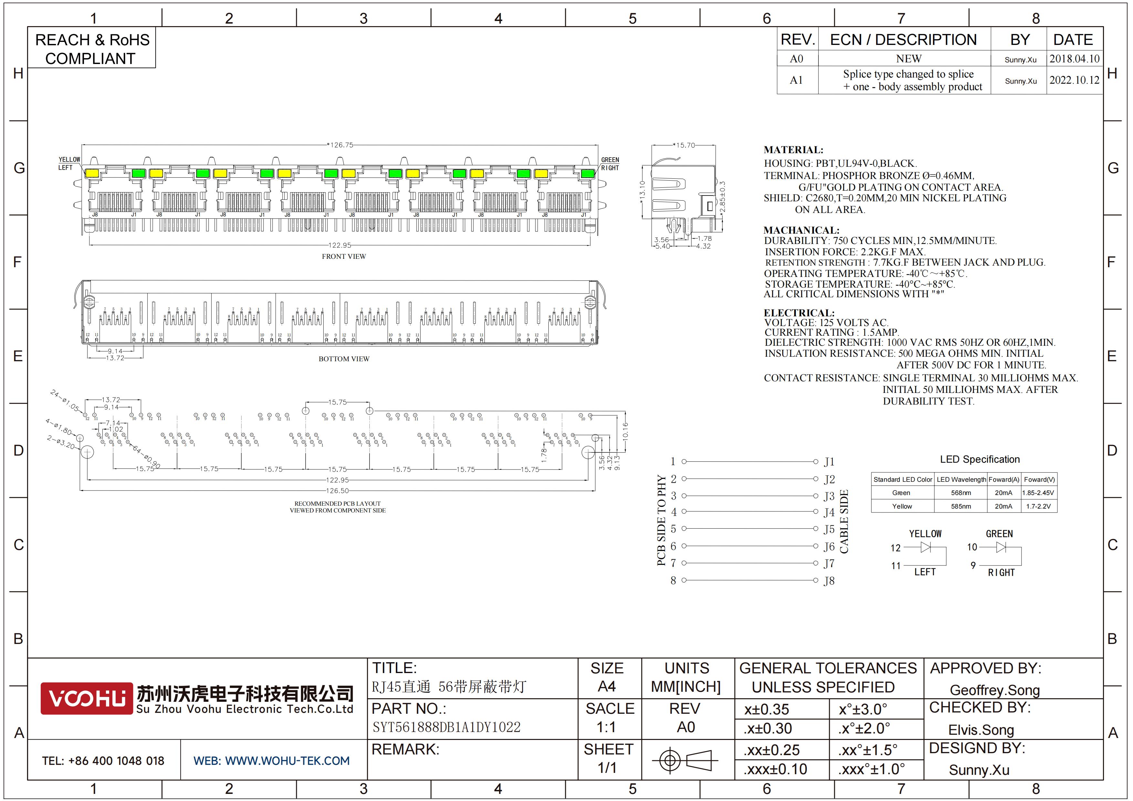The image size is (1133, 801).
Task: Select the Green row in LED table
Action: click(x=964, y=492)
